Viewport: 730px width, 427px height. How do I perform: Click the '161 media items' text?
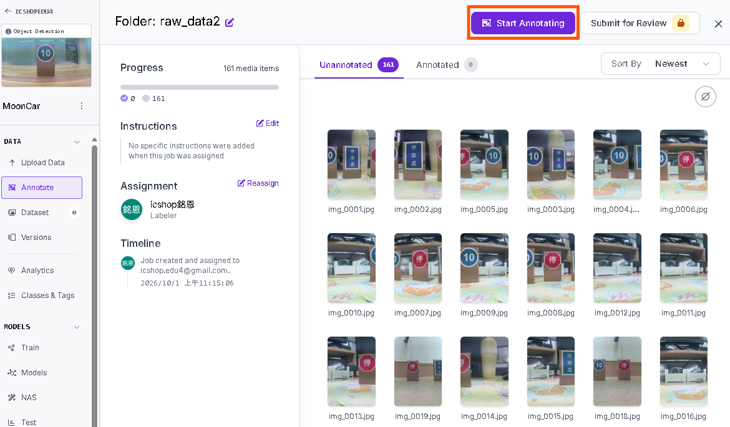pyautogui.click(x=251, y=69)
